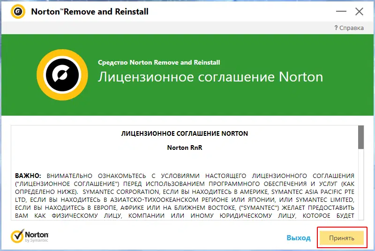Minimize the Norton Remove and Reinstall window
375x251 pixels.
pyautogui.click(x=341, y=11)
